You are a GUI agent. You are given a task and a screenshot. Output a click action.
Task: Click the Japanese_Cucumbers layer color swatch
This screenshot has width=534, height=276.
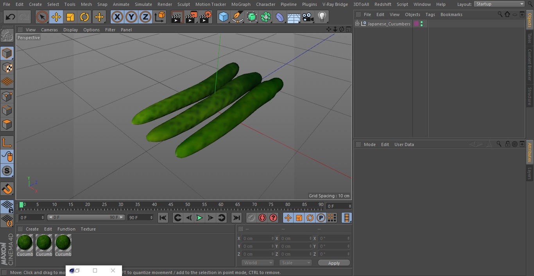416,24
